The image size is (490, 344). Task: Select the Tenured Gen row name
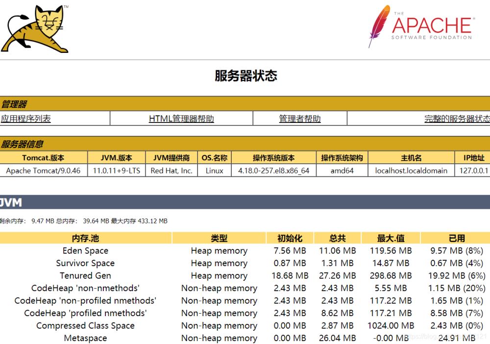85,275
